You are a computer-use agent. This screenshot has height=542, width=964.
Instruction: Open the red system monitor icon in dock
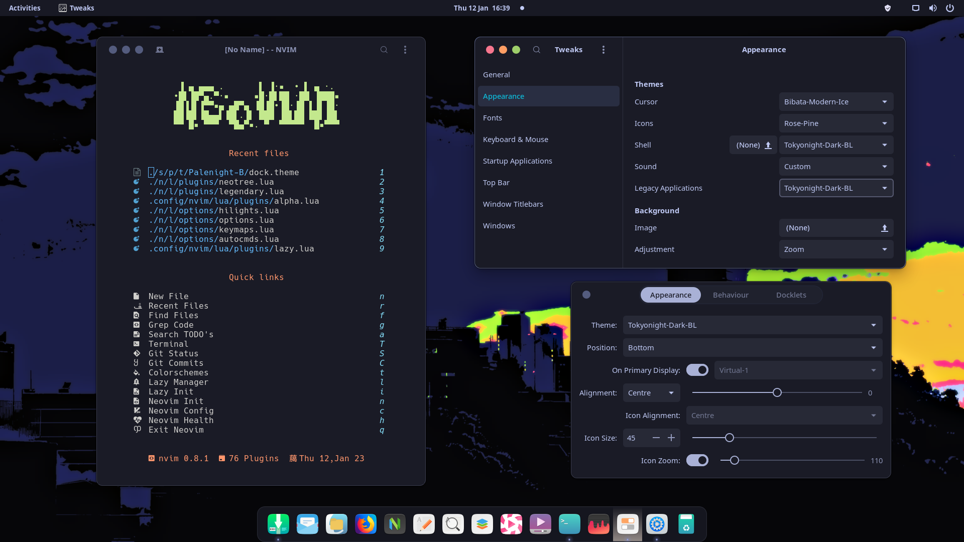click(598, 524)
